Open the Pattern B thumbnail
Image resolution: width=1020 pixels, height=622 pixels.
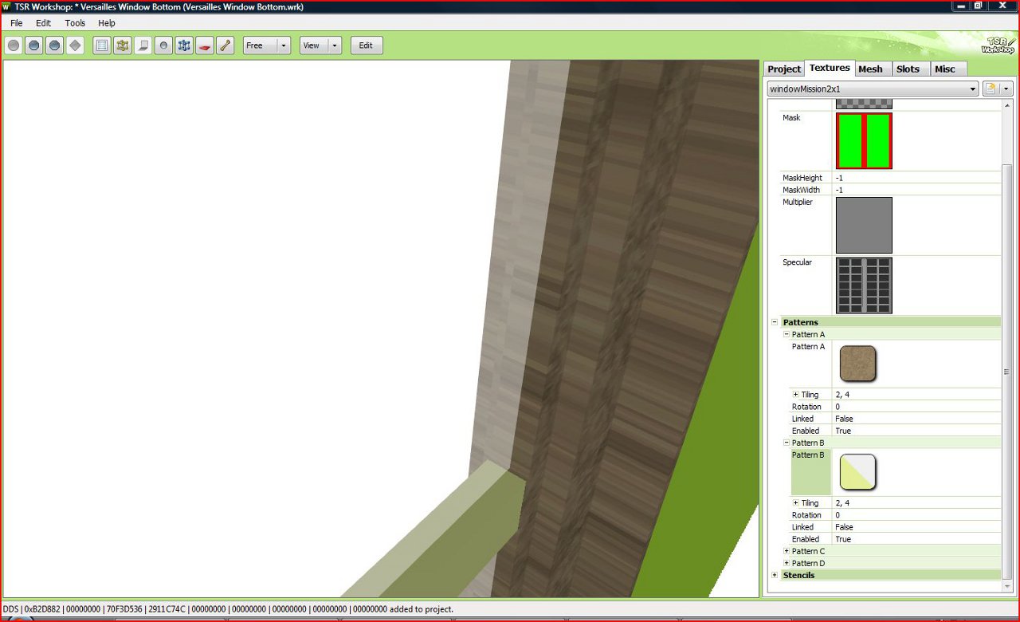point(857,472)
